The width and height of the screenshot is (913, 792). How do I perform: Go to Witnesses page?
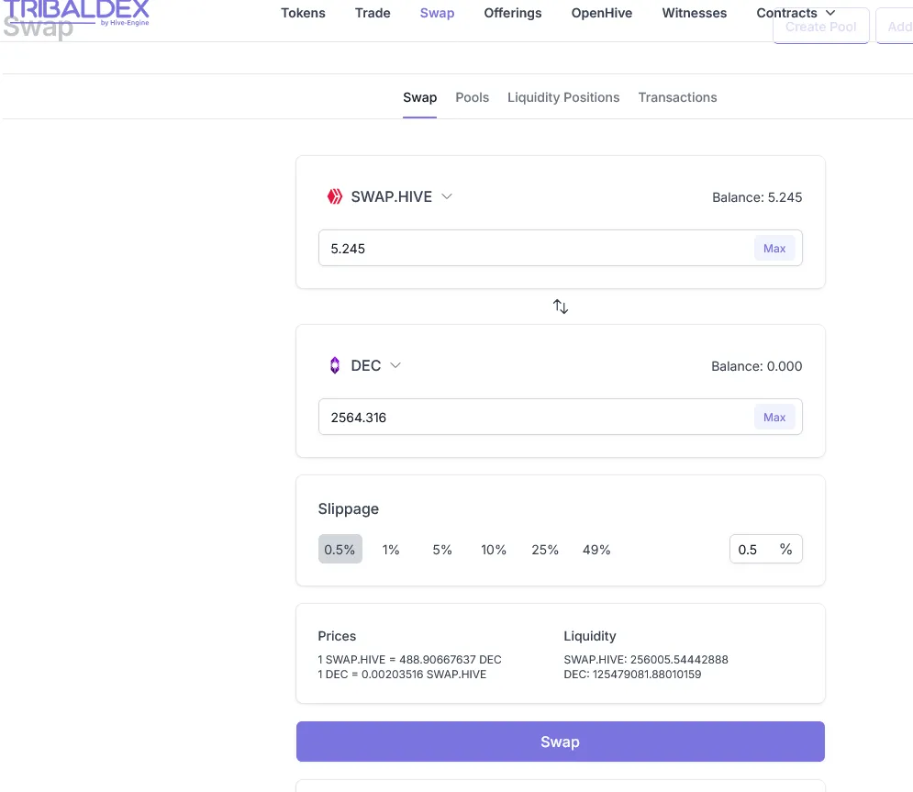(694, 13)
